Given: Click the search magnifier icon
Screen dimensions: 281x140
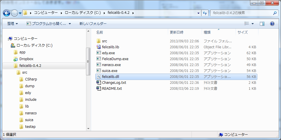Looking at the screenshot, I should (275, 13).
